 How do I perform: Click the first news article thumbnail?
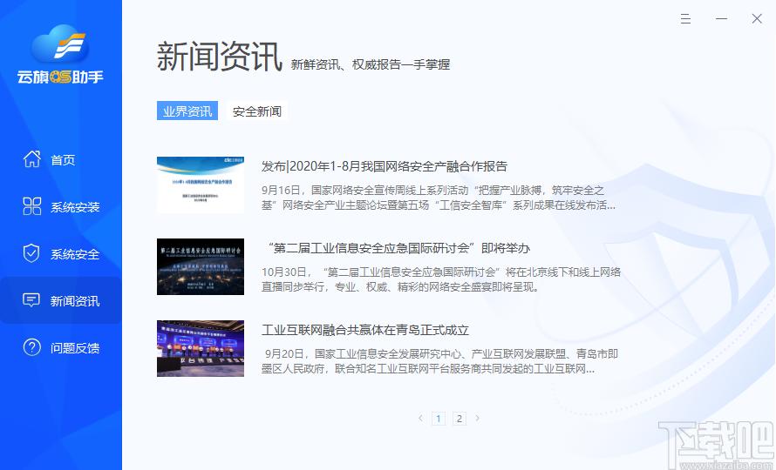point(200,185)
